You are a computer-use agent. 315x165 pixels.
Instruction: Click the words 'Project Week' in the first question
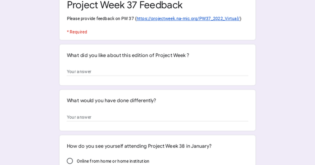(171, 55)
